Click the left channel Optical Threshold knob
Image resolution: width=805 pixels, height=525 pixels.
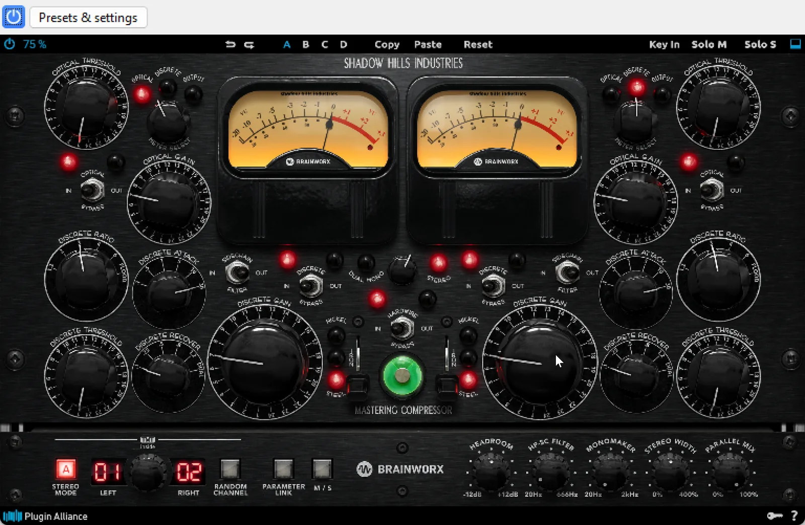click(86, 108)
